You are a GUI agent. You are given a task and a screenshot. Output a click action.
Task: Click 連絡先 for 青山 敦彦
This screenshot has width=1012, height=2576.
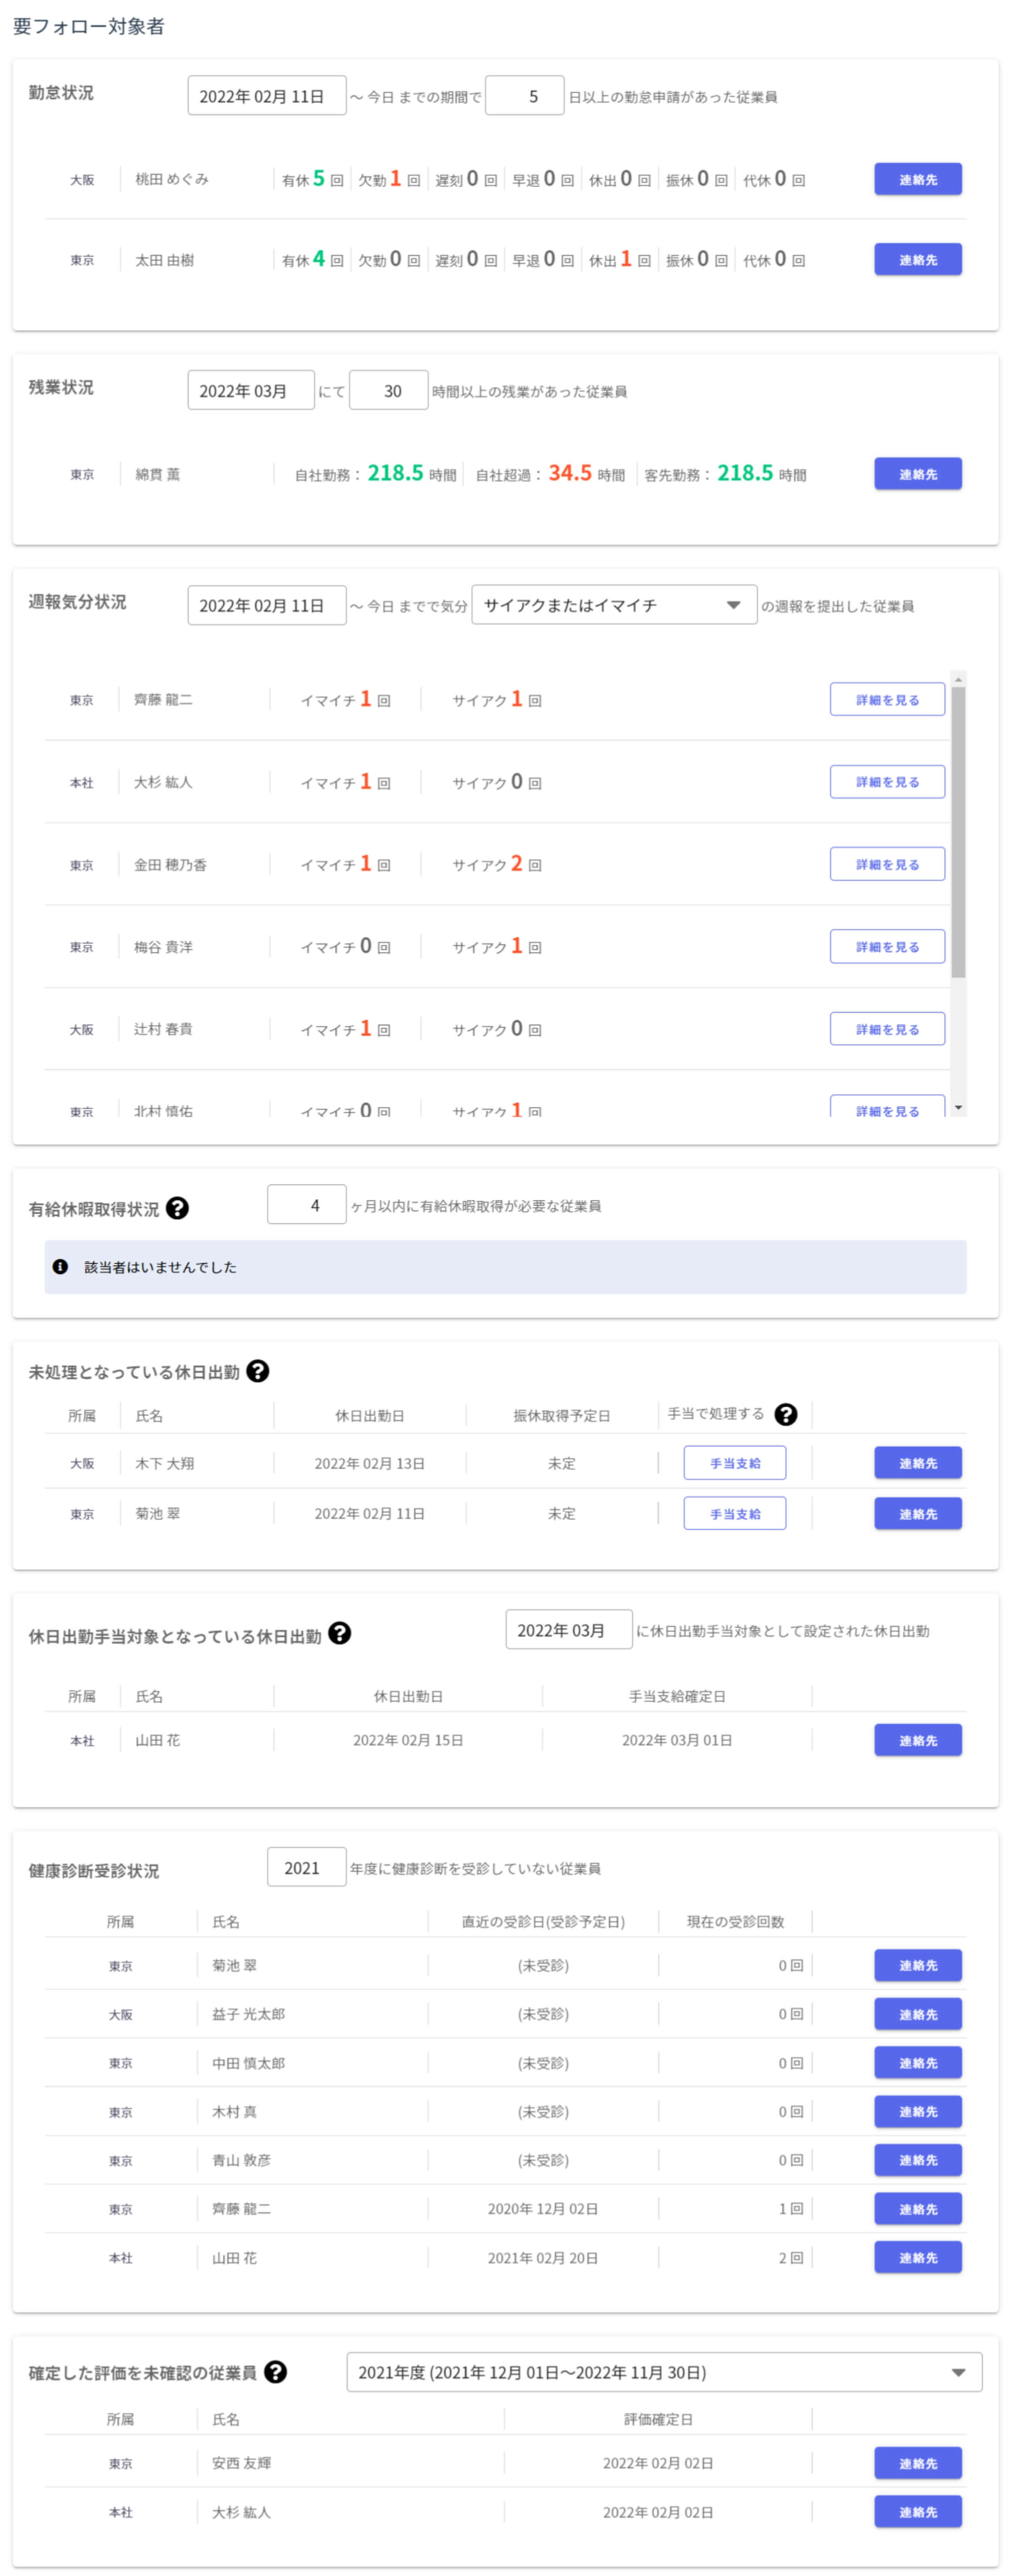918,2160
